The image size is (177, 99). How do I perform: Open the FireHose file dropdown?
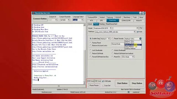[135, 32]
